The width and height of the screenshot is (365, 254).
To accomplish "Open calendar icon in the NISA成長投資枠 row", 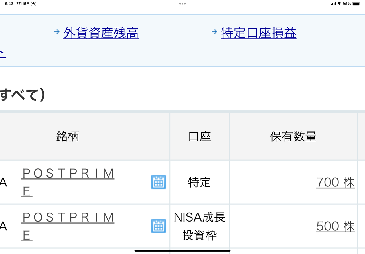I will point(159,226).
